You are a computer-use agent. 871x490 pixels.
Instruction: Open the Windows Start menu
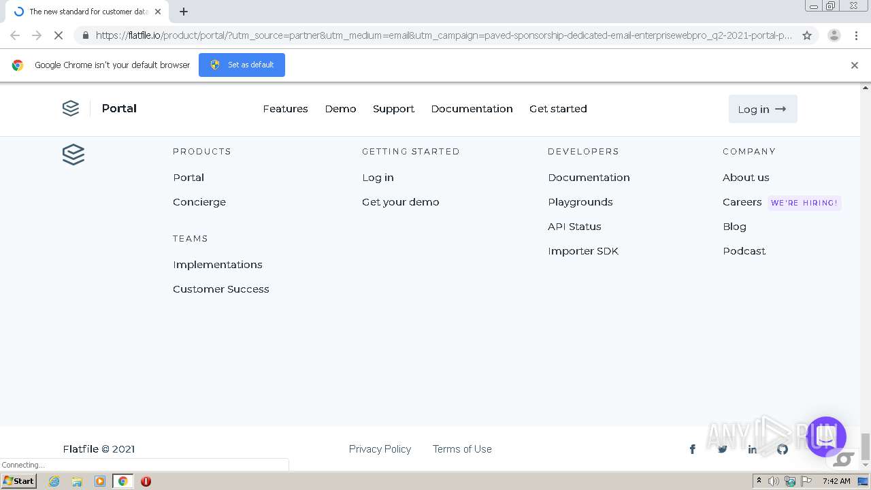click(x=19, y=481)
